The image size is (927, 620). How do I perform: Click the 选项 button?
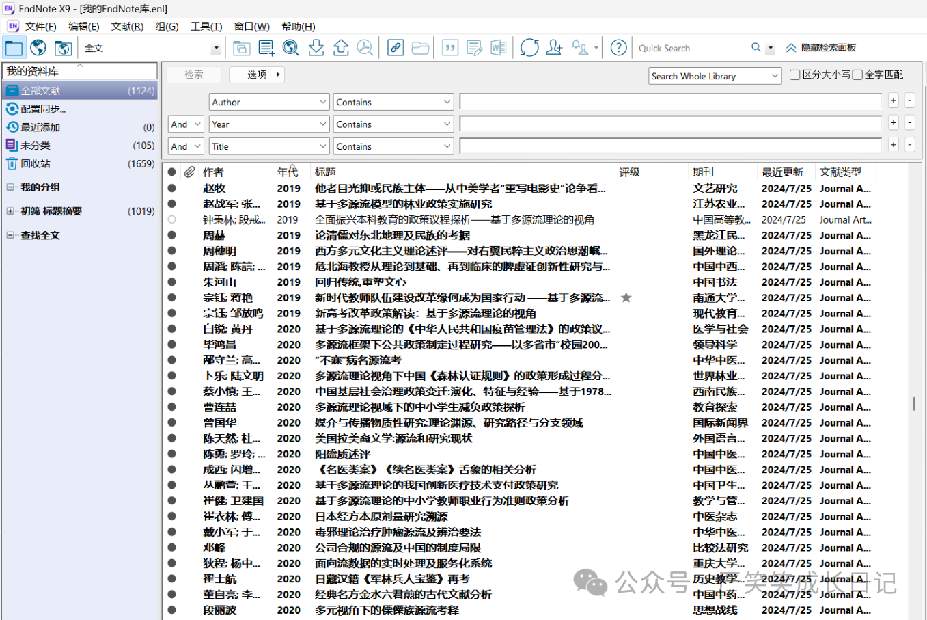257,75
